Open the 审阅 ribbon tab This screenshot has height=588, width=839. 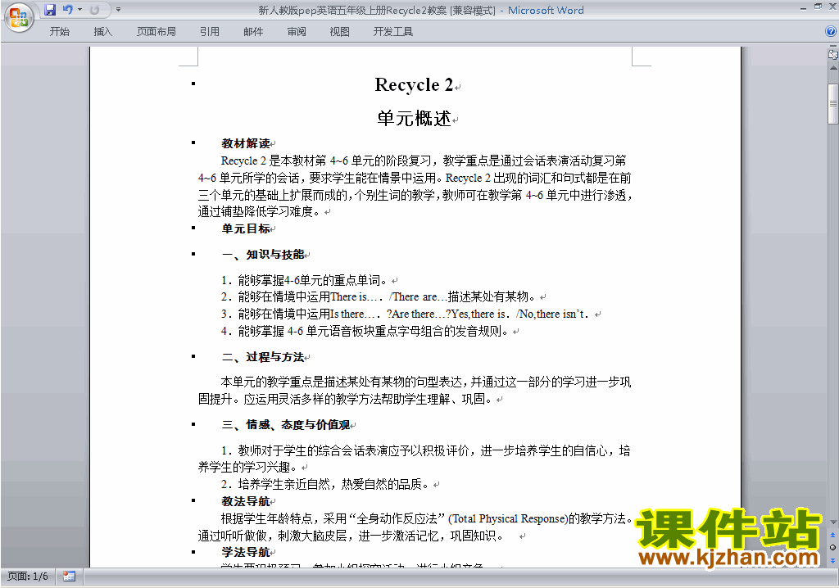297,32
